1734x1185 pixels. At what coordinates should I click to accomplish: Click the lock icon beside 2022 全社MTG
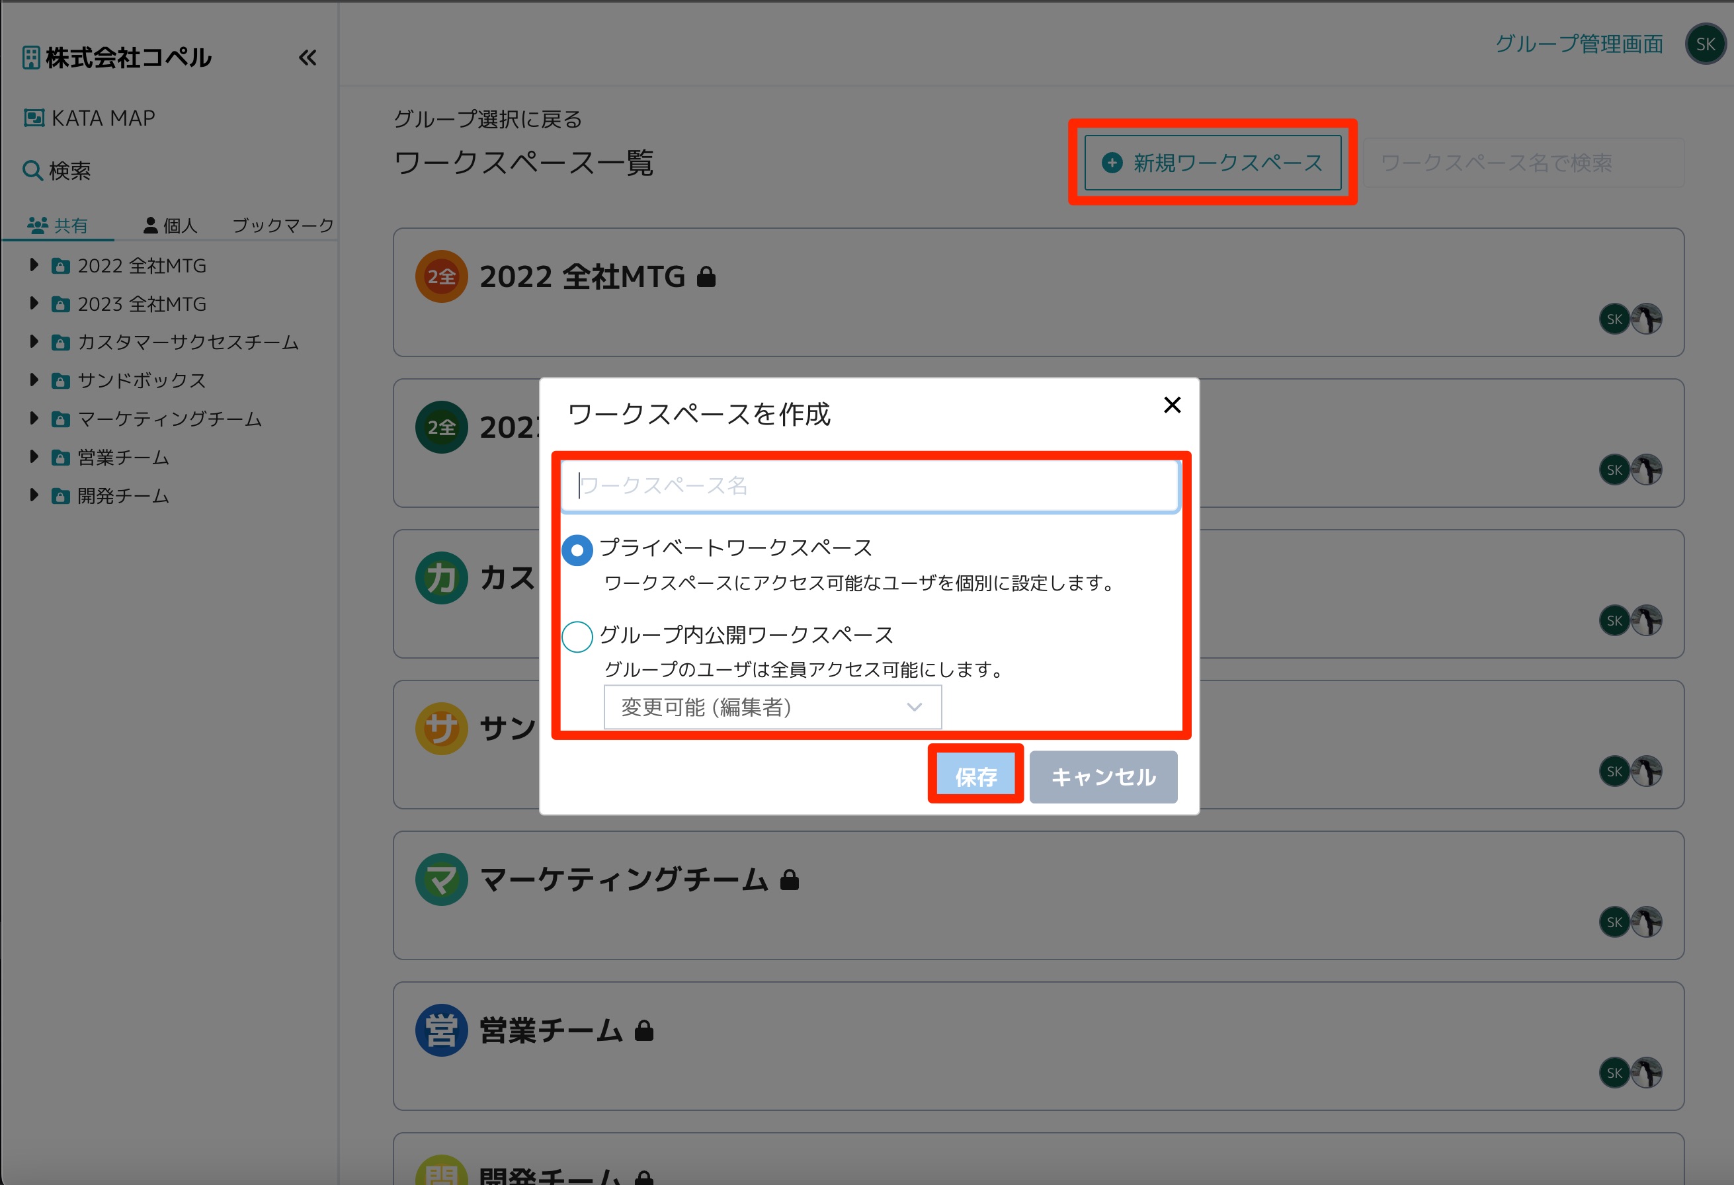pyautogui.click(x=706, y=277)
